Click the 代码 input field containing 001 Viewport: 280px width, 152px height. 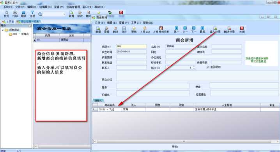click(131, 46)
